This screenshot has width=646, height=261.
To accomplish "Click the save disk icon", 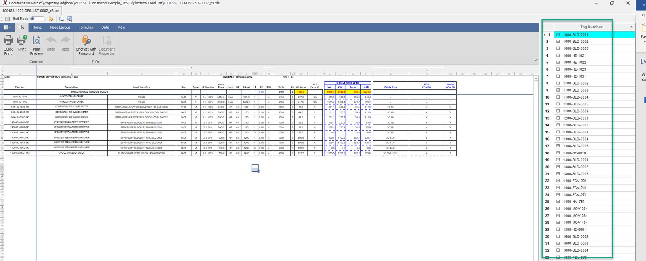I will 7,19.
